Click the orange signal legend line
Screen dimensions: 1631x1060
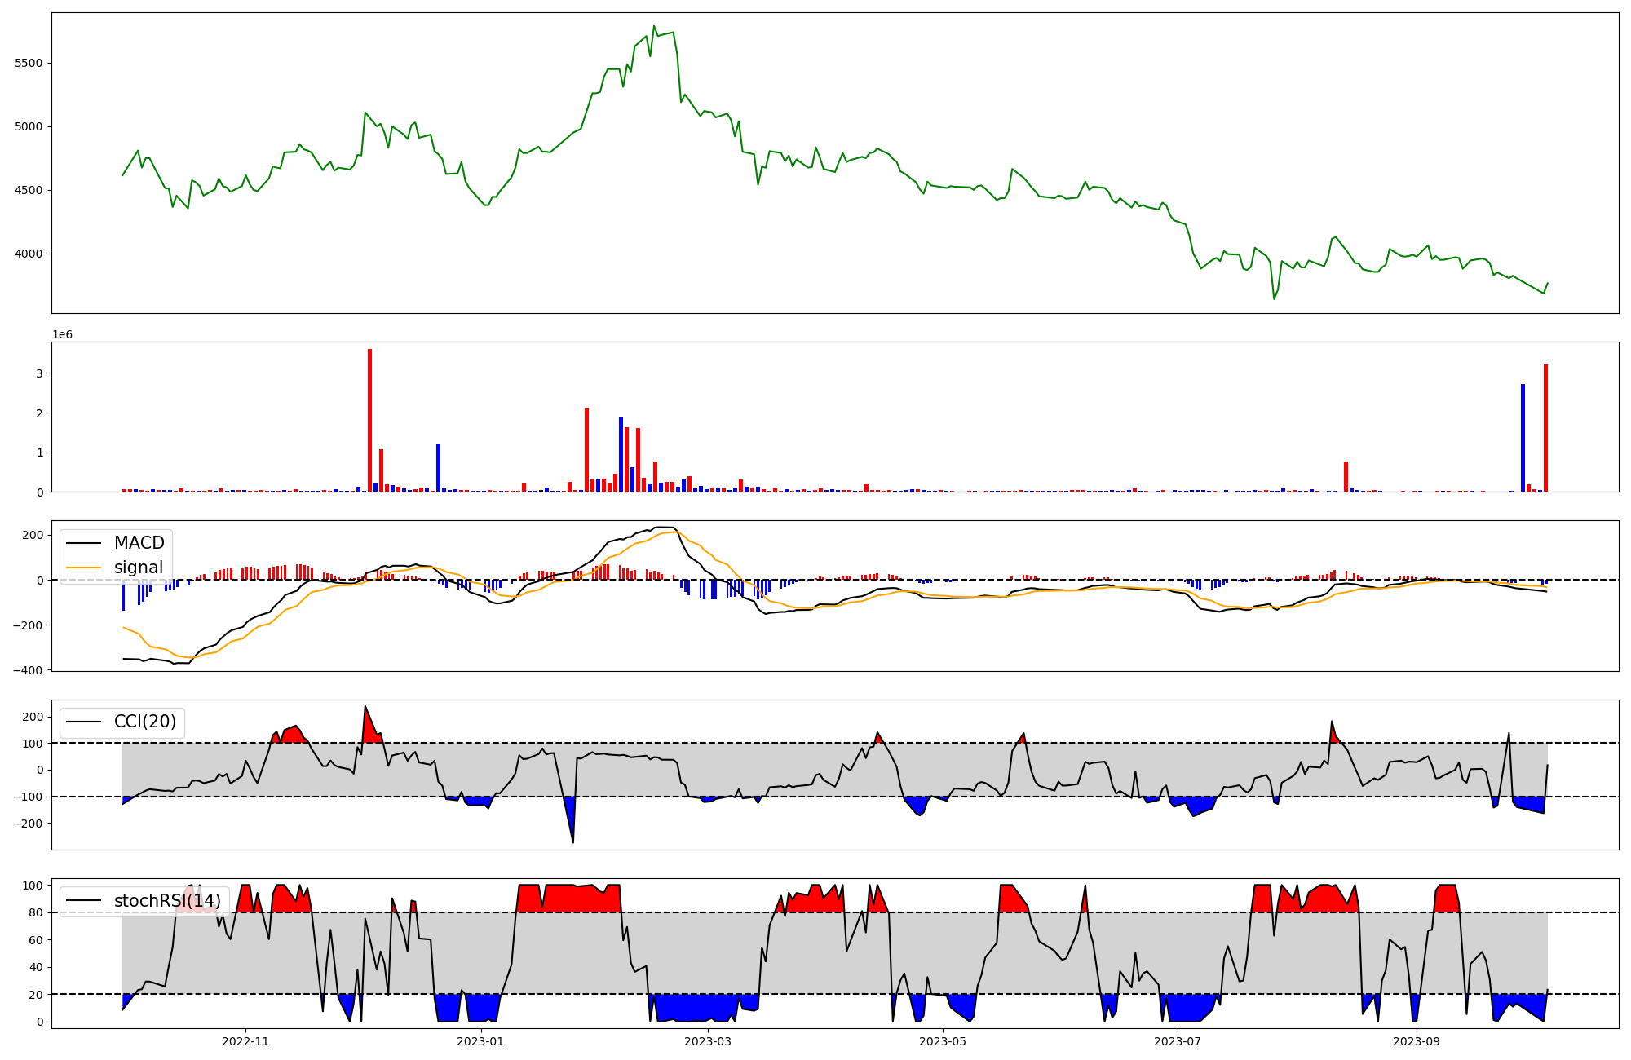click(x=83, y=568)
